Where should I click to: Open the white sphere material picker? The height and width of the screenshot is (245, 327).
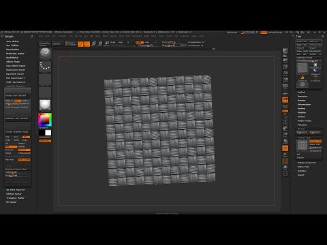point(45,105)
